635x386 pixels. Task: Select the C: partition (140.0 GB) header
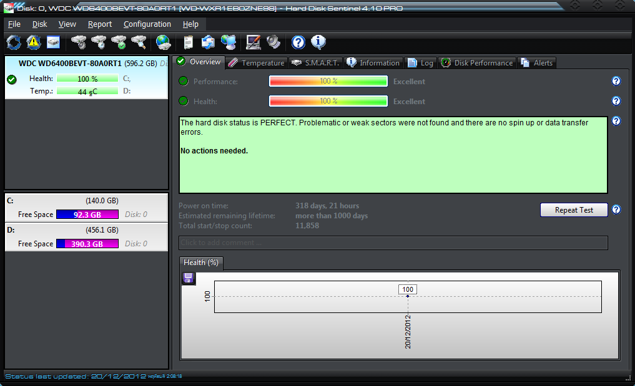(86, 201)
